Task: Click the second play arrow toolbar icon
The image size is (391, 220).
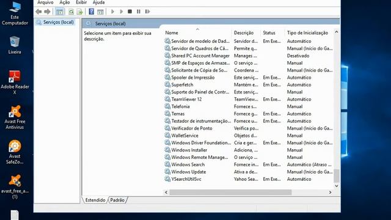Action: tap(121, 12)
